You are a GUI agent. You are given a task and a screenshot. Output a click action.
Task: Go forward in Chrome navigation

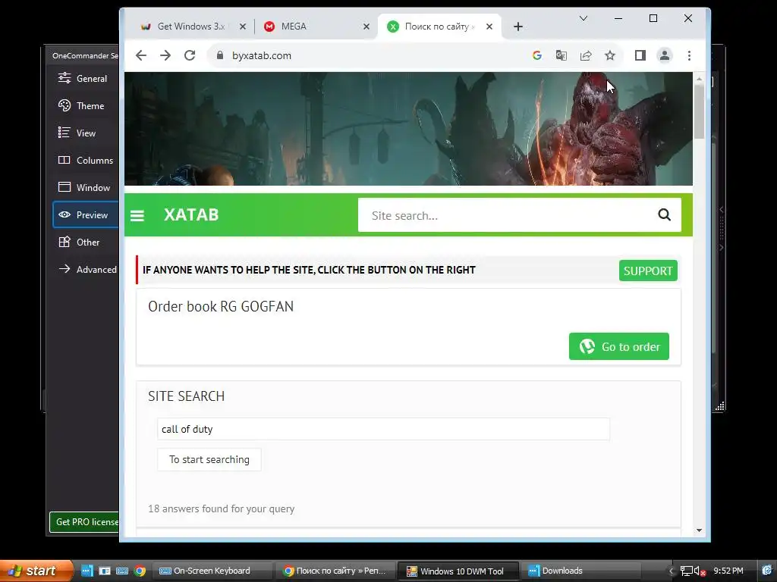[x=165, y=55]
